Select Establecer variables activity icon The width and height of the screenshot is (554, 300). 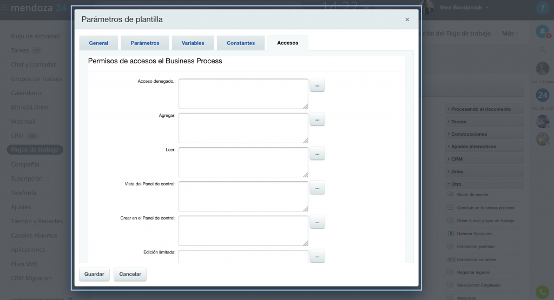pyautogui.click(x=451, y=259)
